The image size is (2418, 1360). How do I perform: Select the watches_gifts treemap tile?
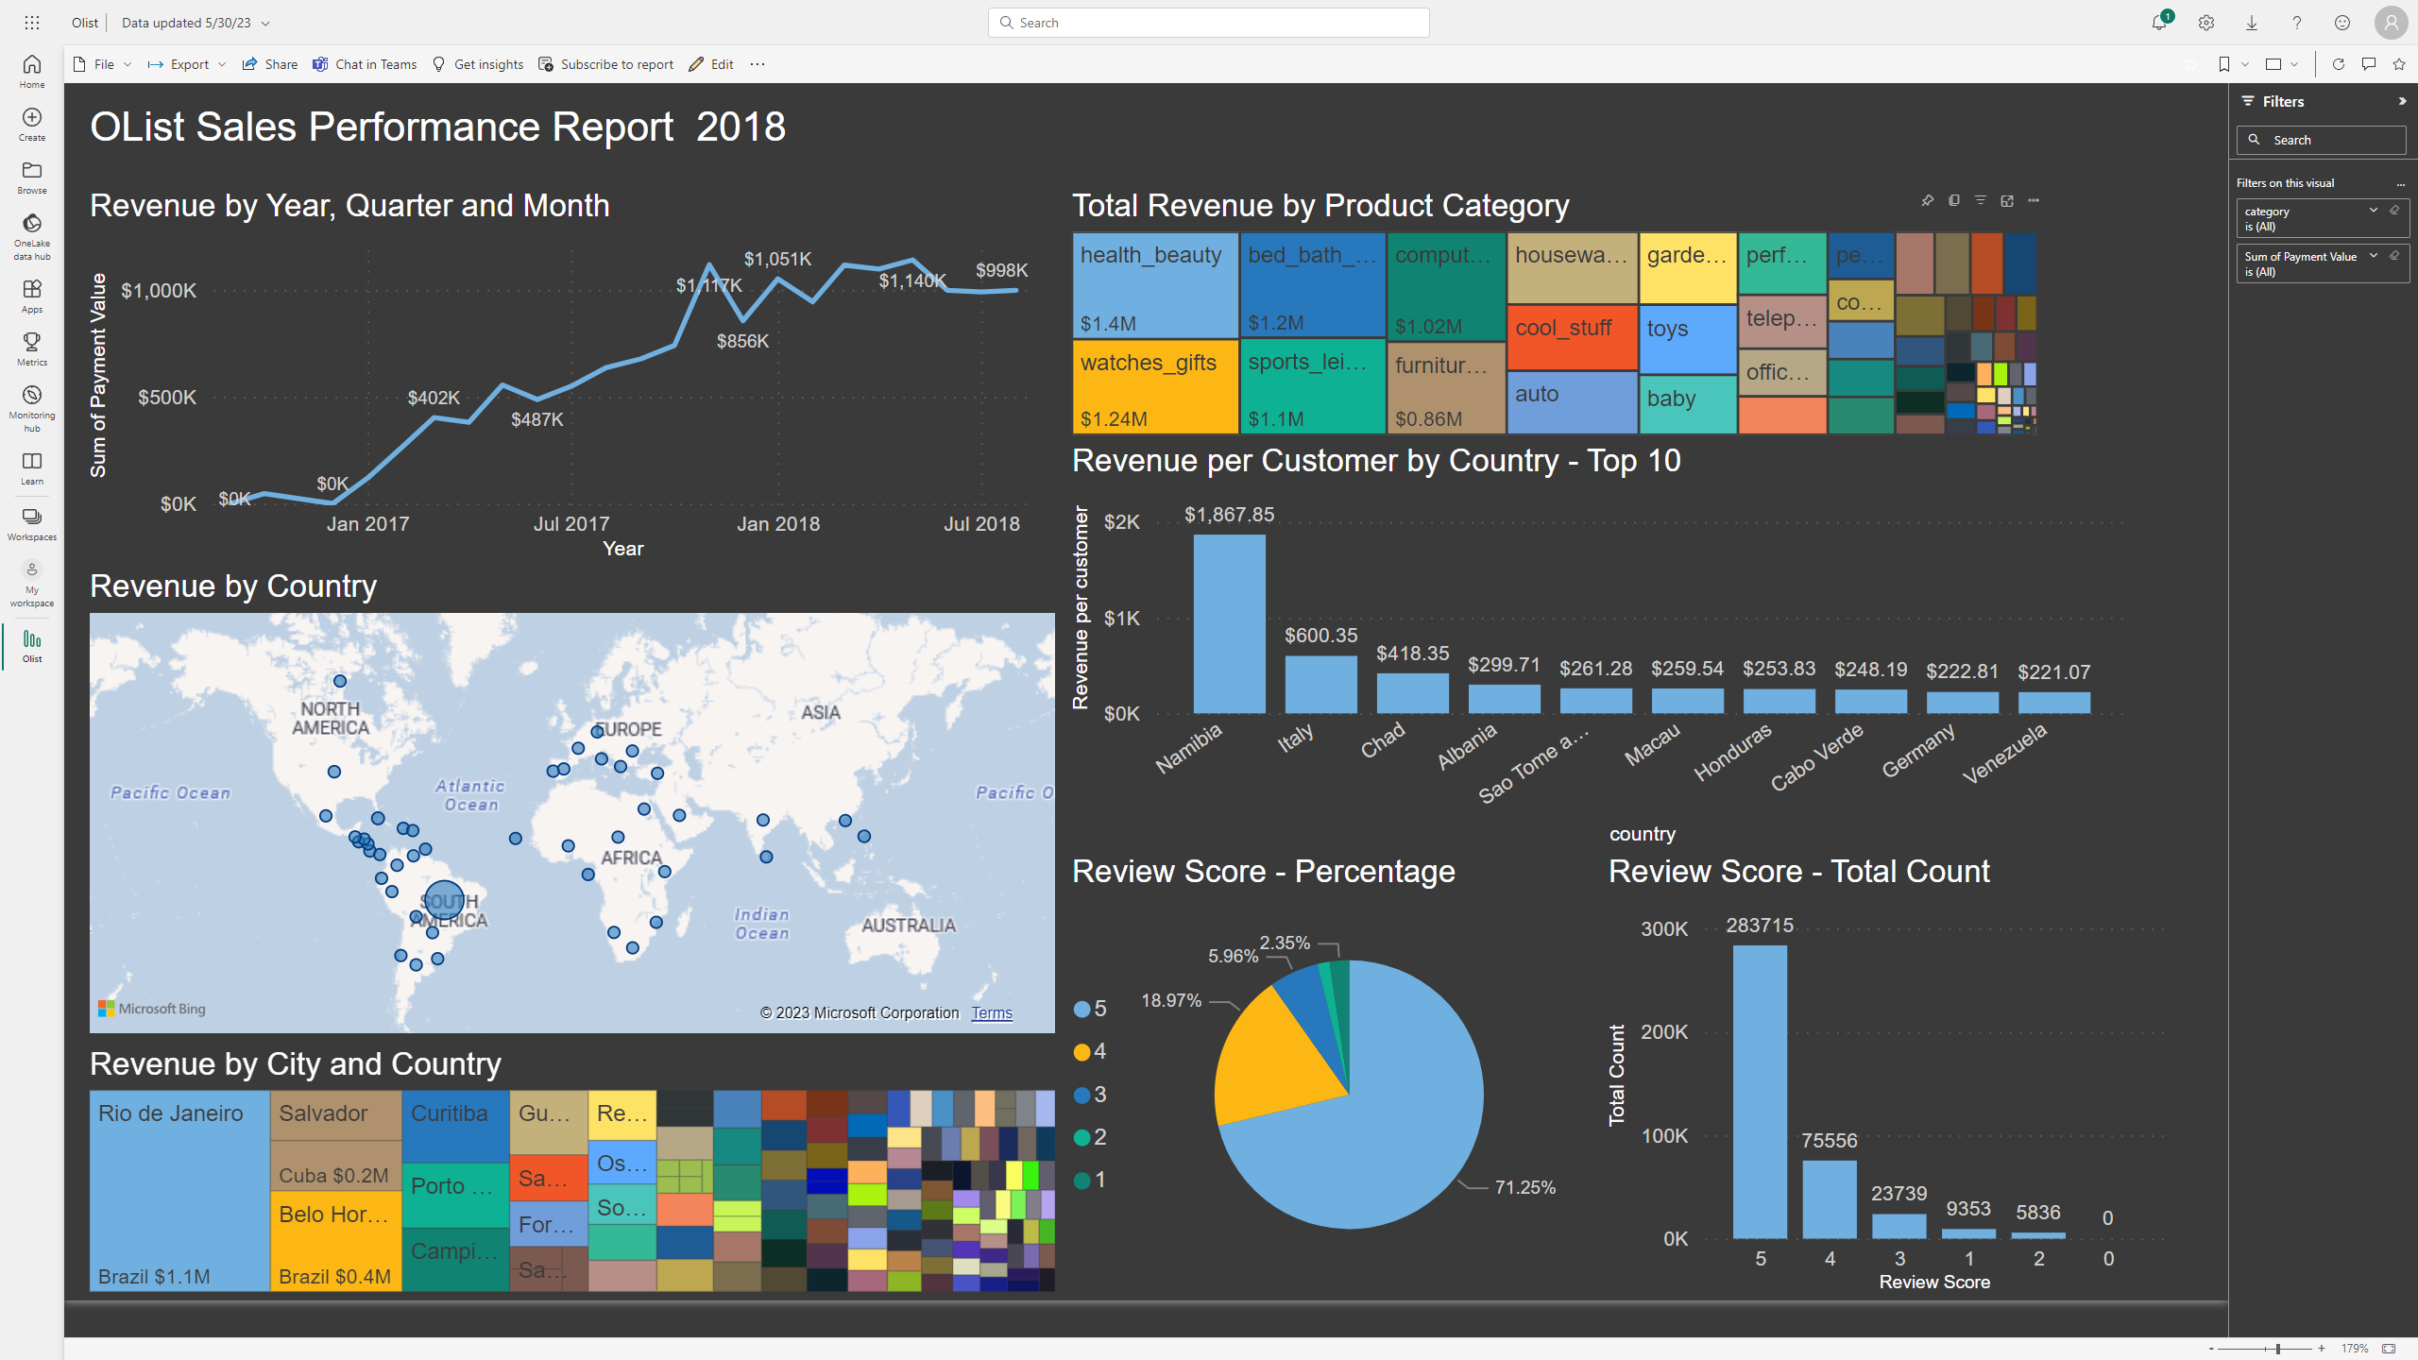click(x=1155, y=386)
